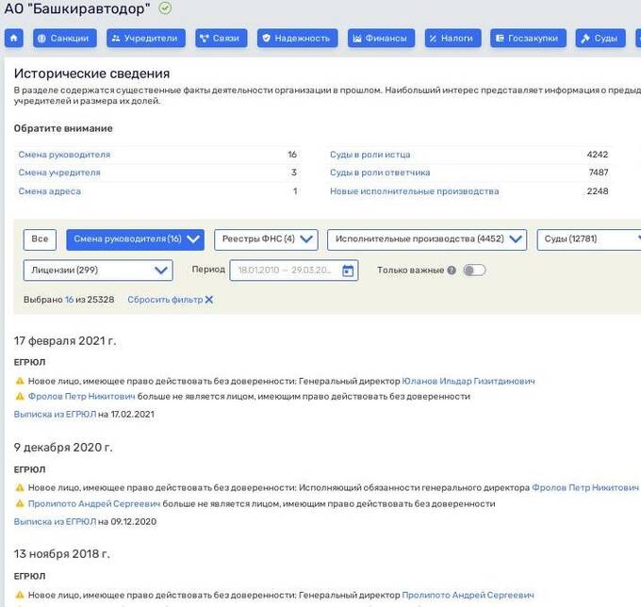Open the Надежность tab

pos(298,38)
